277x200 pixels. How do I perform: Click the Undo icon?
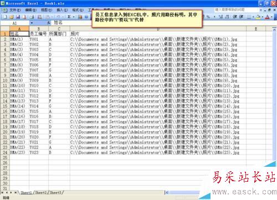[x=58, y=17]
